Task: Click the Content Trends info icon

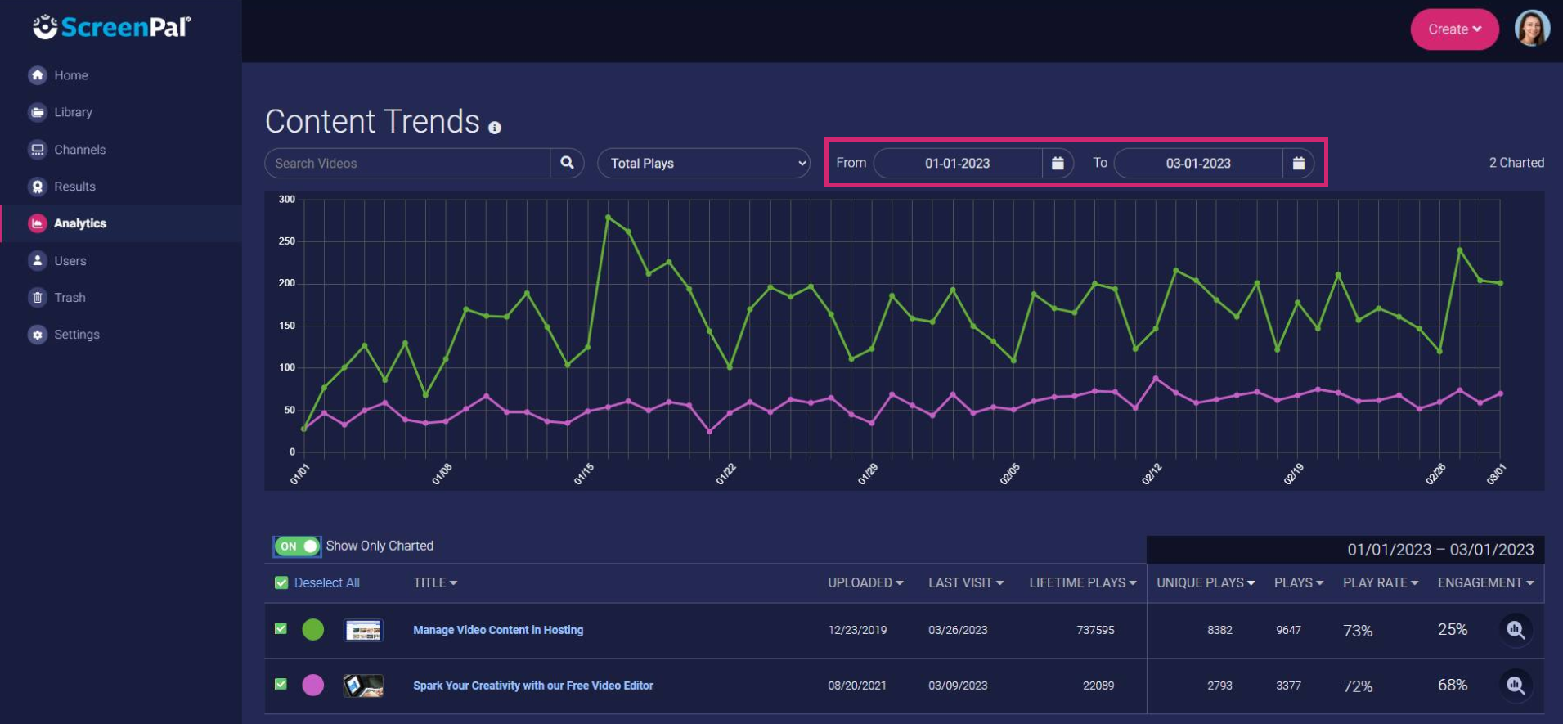Action: 495,128
